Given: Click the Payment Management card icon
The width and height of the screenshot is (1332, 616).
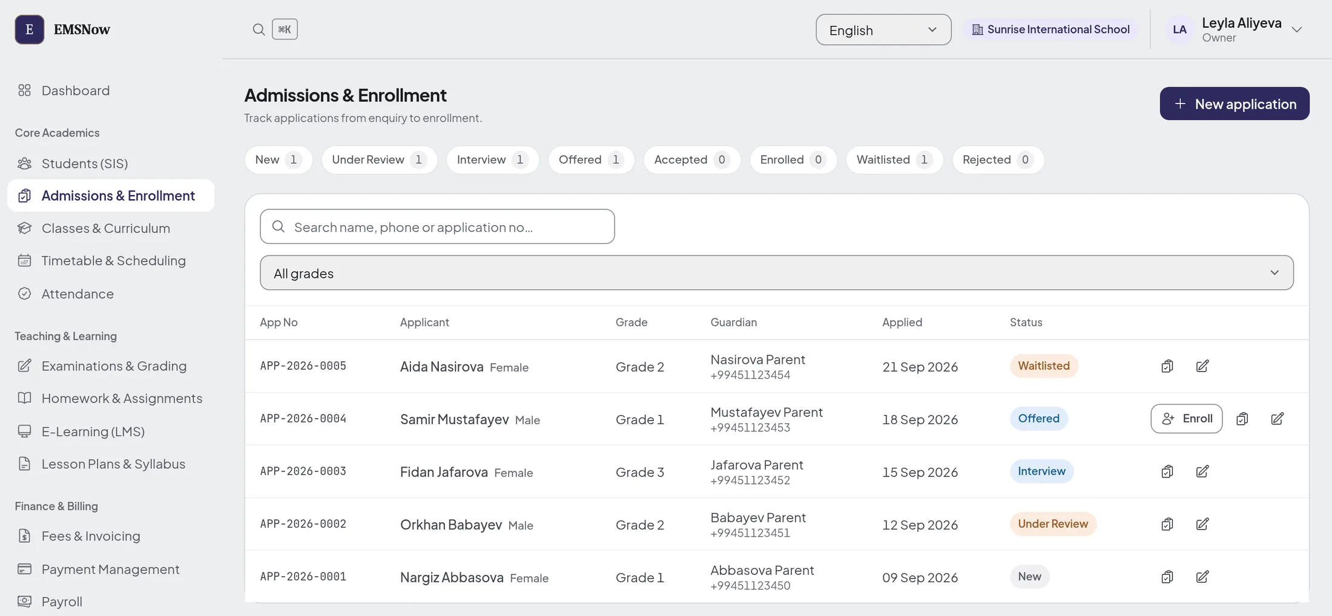Looking at the screenshot, I should [x=24, y=569].
